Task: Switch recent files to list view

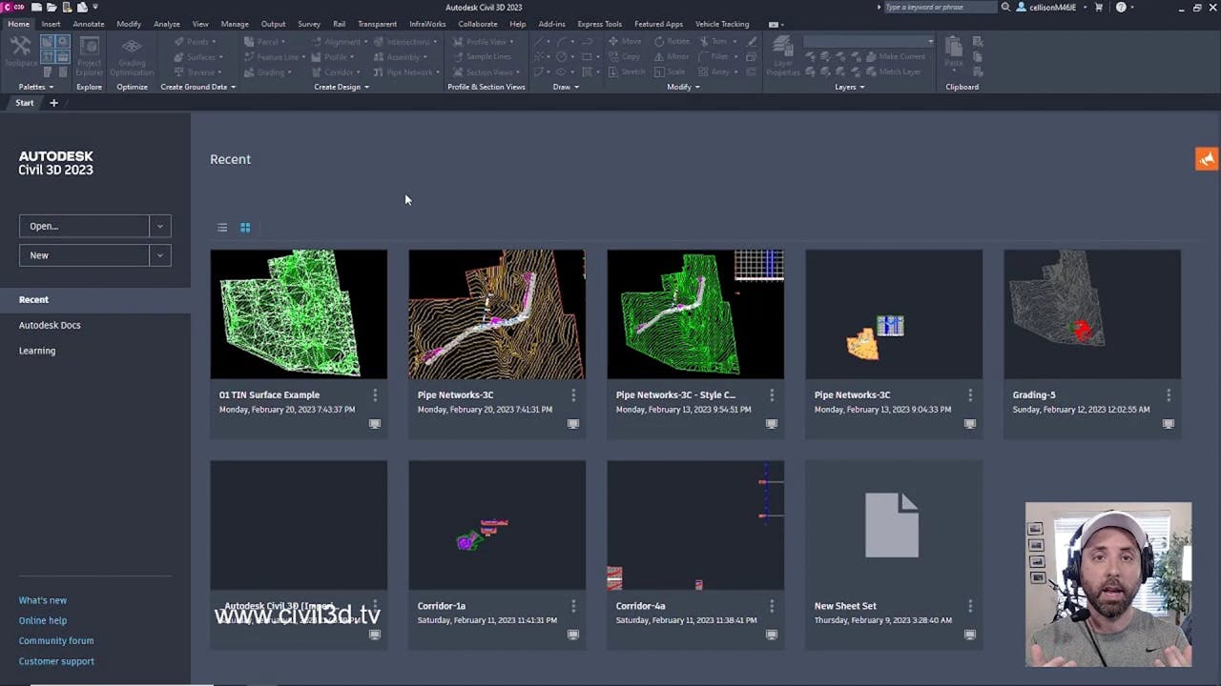Action: coord(222,228)
